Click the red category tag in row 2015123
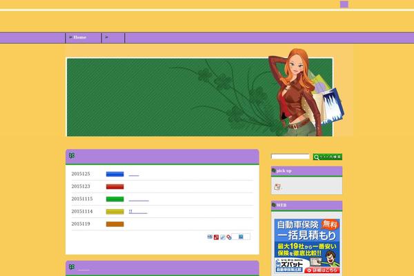 click(115, 187)
